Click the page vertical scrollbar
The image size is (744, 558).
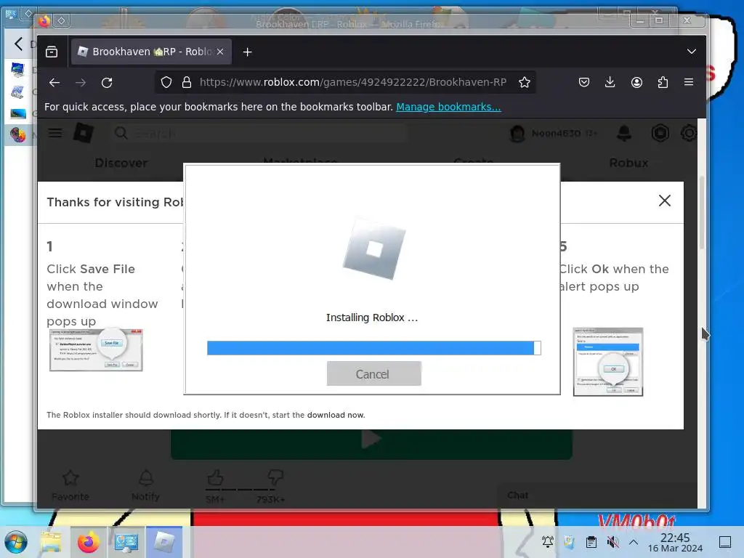tap(702, 214)
